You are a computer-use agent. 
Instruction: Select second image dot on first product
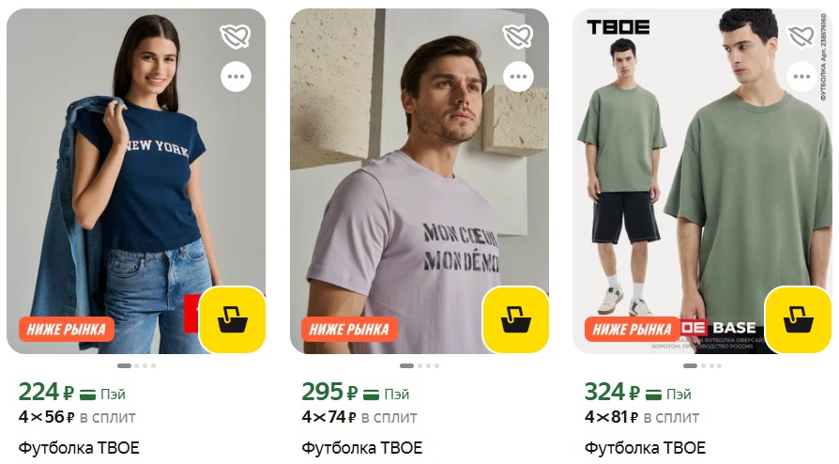coord(137,366)
